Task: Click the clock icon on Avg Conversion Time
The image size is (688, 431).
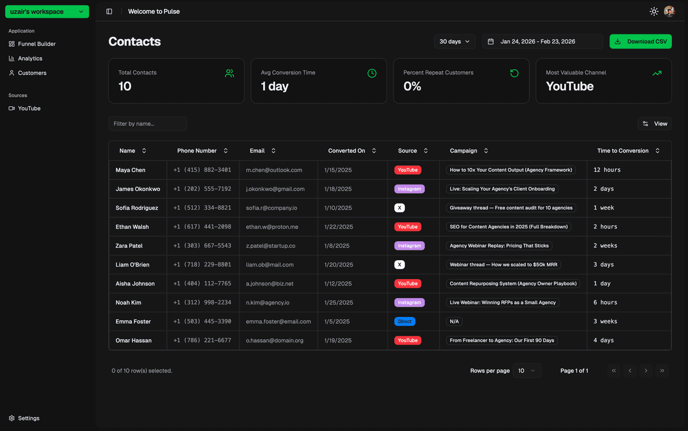Action: tap(372, 73)
